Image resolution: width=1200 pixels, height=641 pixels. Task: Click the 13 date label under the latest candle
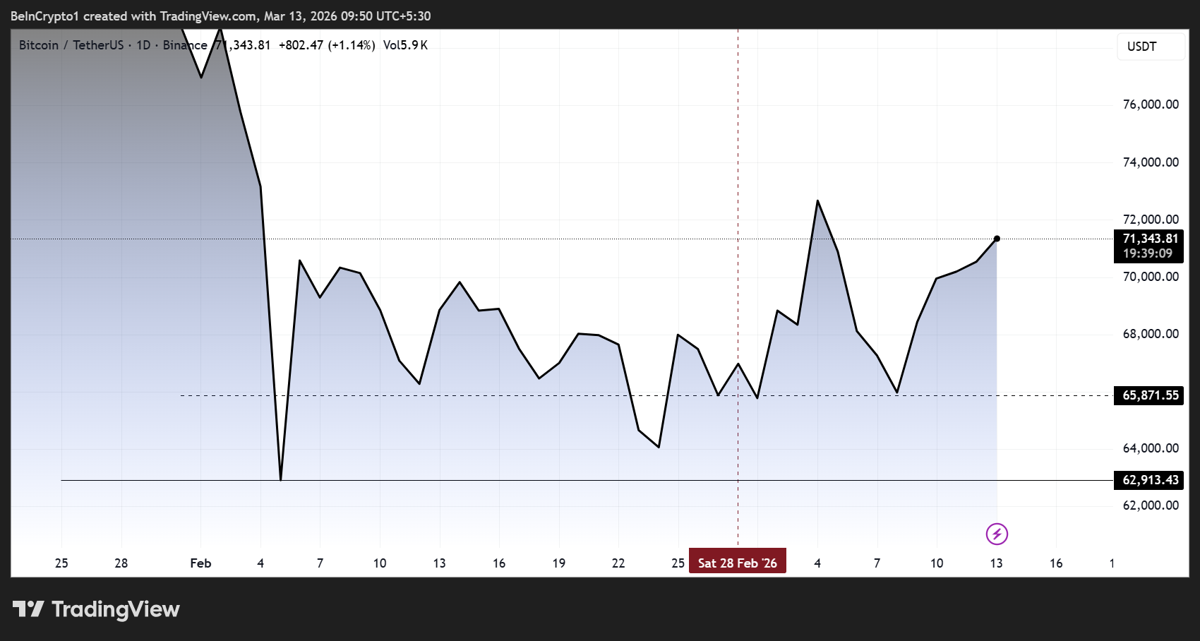[x=996, y=563]
